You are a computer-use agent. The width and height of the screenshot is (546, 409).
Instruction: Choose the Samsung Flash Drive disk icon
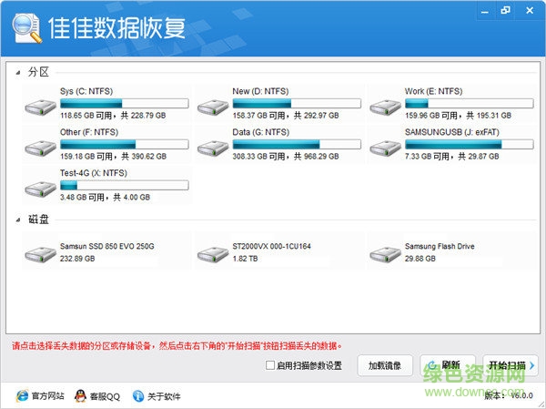pos(385,254)
